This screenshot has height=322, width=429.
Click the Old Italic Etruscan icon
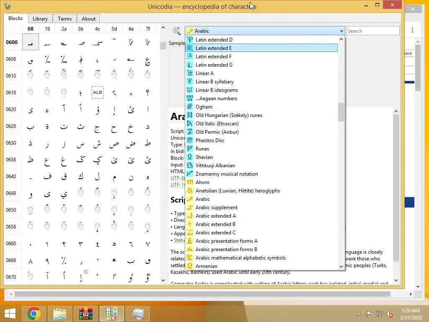coord(190,124)
